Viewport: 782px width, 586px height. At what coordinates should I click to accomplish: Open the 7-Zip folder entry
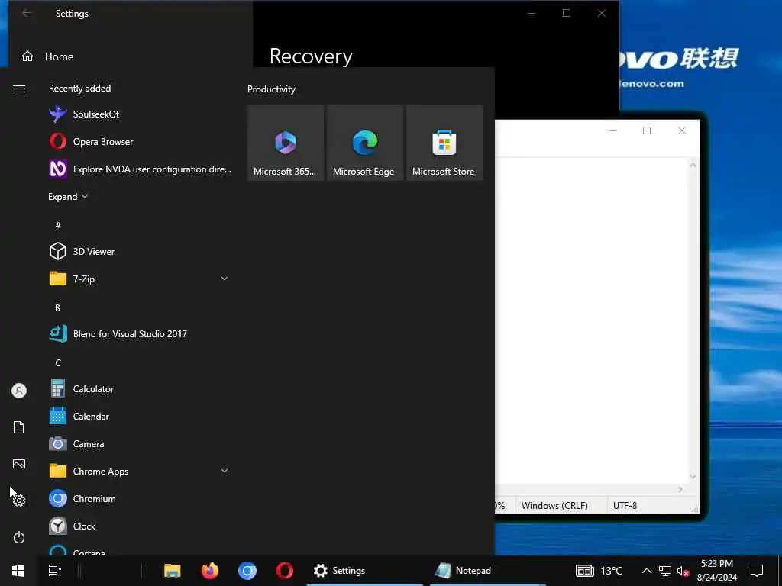pos(140,279)
